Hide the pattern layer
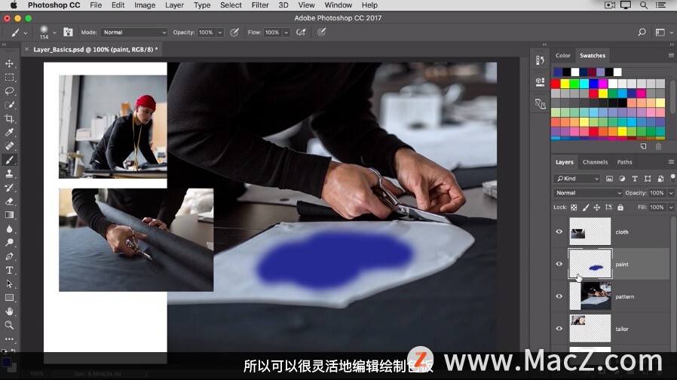The height and width of the screenshot is (380, 677). 559,296
